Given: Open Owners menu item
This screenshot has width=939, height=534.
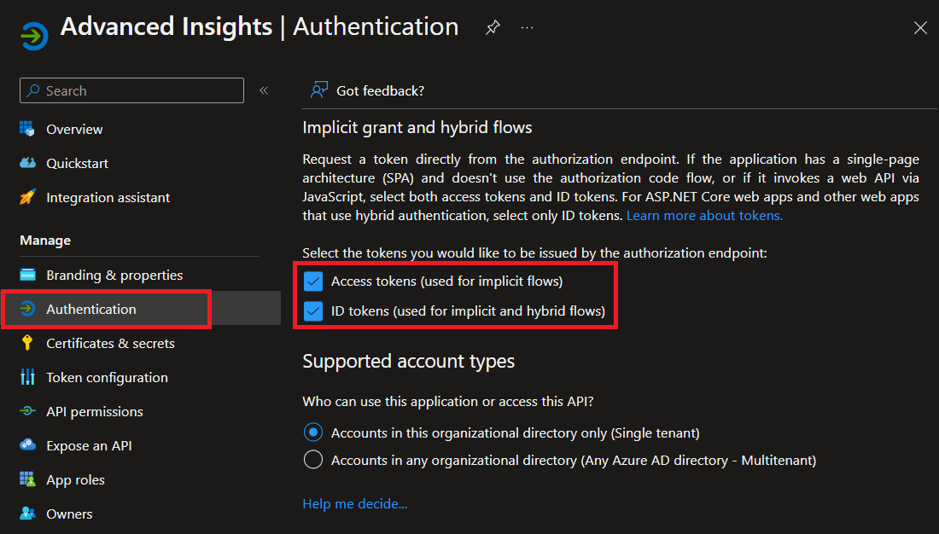Looking at the screenshot, I should pos(69,514).
